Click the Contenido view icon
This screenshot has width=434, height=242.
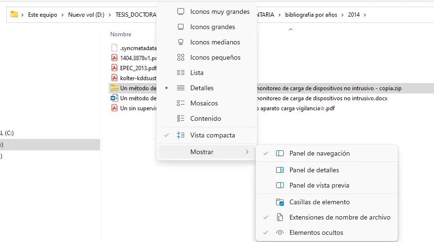point(181,118)
